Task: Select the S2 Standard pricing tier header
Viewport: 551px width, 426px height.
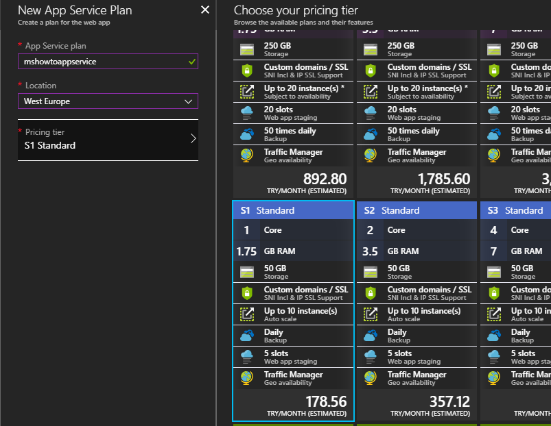Action: pyautogui.click(x=417, y=210)
